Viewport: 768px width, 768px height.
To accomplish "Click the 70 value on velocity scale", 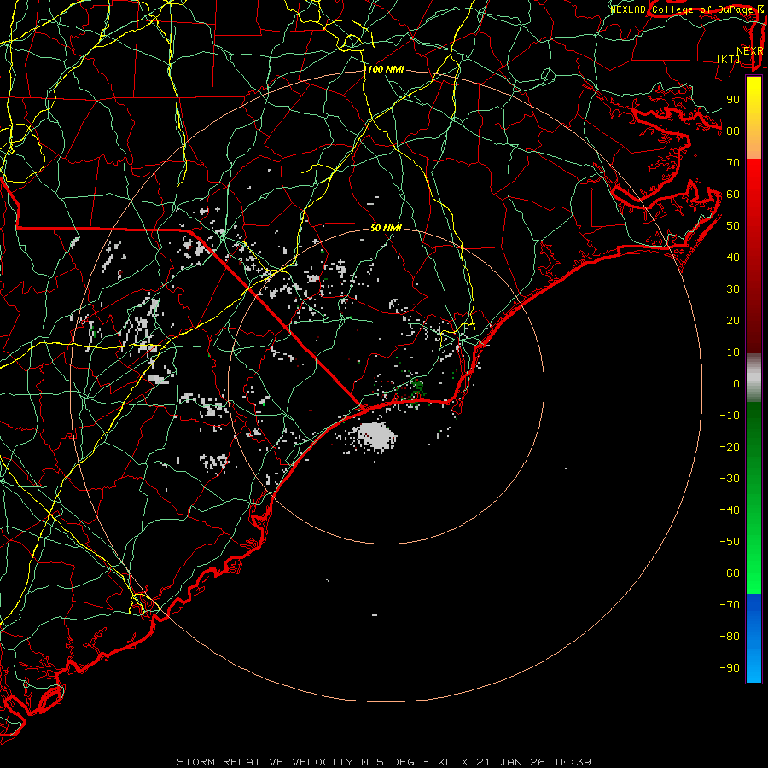I will [733, 163].
